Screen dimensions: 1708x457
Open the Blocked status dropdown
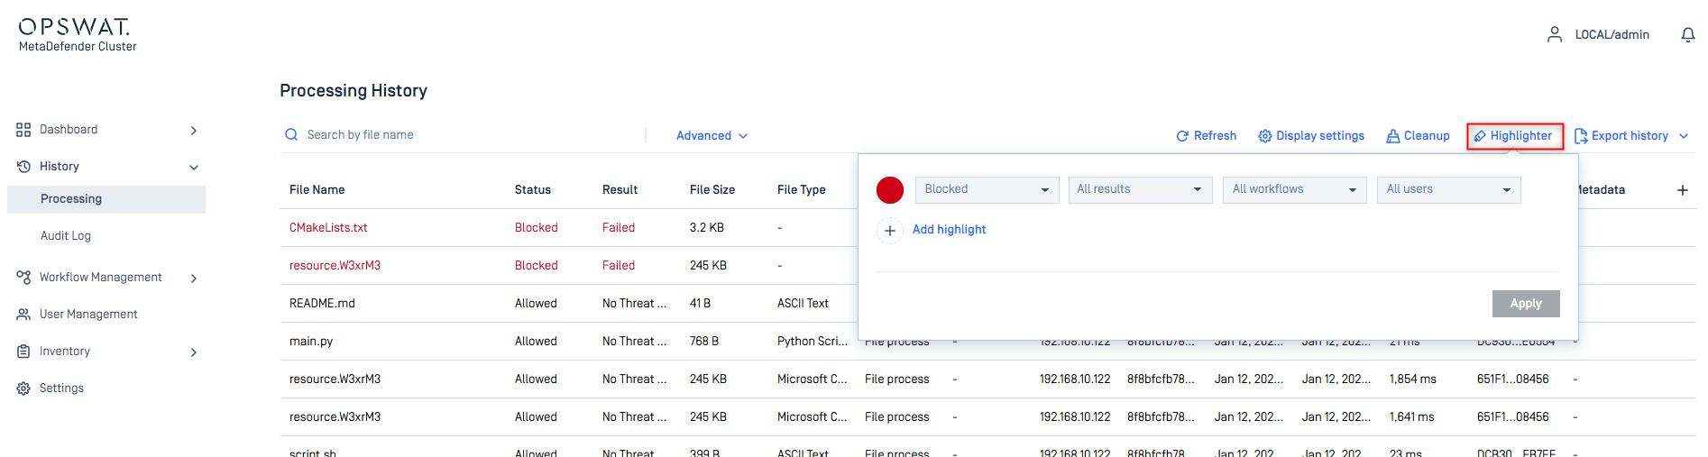pyautogui.click(x=986, y=189)
